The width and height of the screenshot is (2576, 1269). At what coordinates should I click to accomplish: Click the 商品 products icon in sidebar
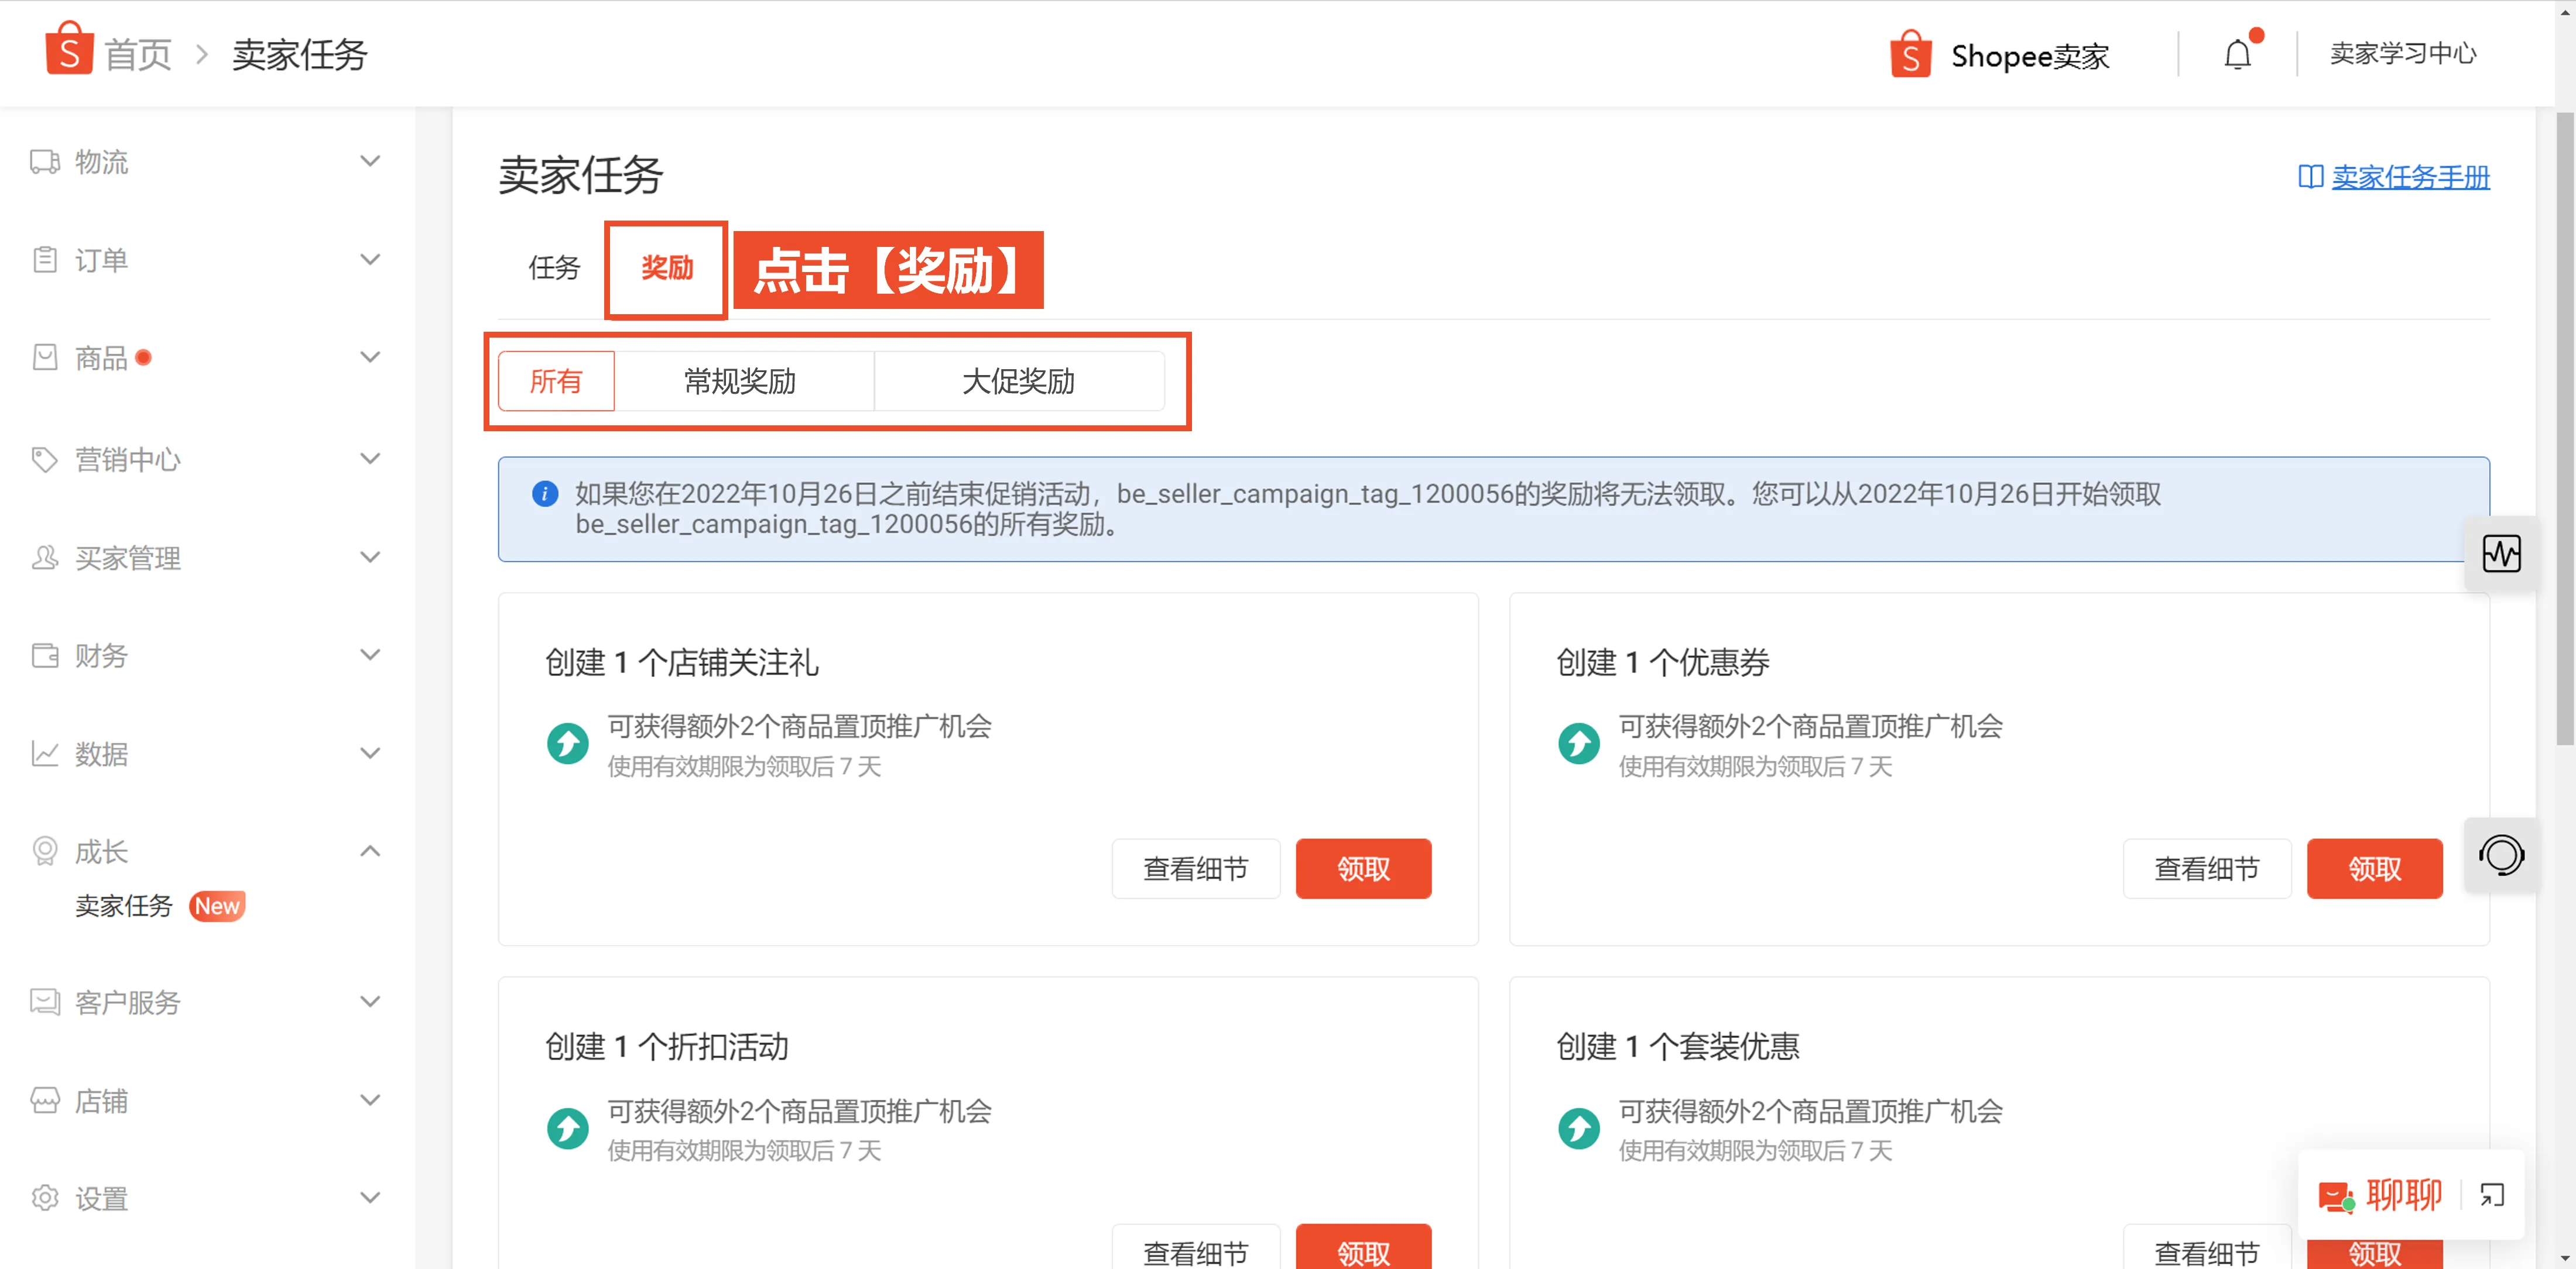tap(44, 357)
